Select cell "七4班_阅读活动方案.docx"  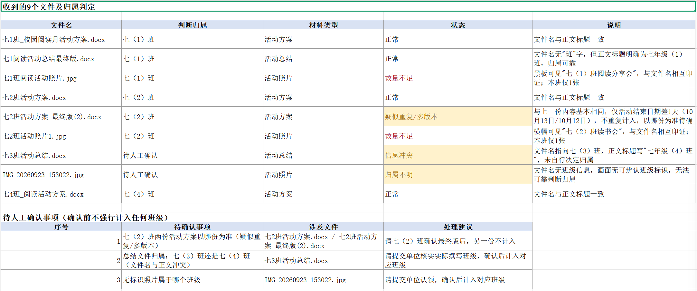[61, 194]
